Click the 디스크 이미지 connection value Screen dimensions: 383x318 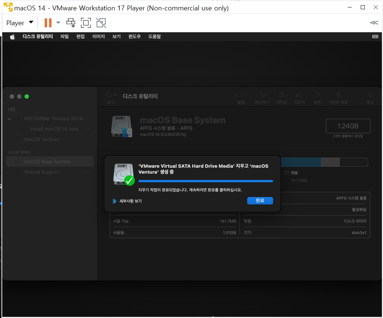click(x=355, y=221)
